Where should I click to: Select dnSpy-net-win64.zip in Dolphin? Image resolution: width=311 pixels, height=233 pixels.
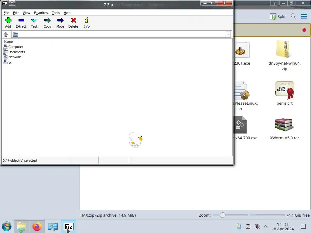(284, 56)
